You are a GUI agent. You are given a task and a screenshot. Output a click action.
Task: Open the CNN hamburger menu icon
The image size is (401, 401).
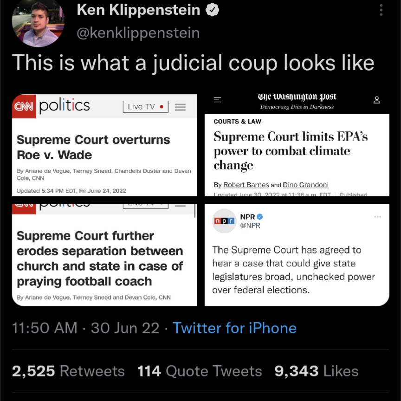coord(180,107)
